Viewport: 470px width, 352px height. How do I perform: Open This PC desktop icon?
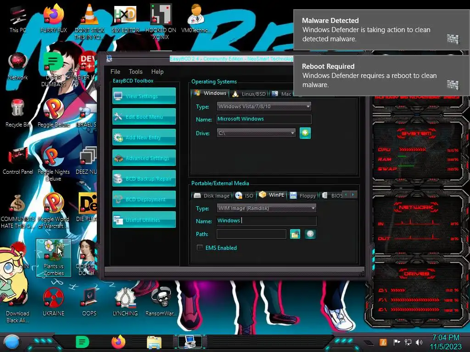pyautogui.click(x=18, y=19)
